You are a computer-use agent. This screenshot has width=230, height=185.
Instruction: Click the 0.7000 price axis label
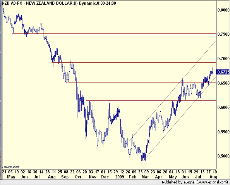[223, 59]
